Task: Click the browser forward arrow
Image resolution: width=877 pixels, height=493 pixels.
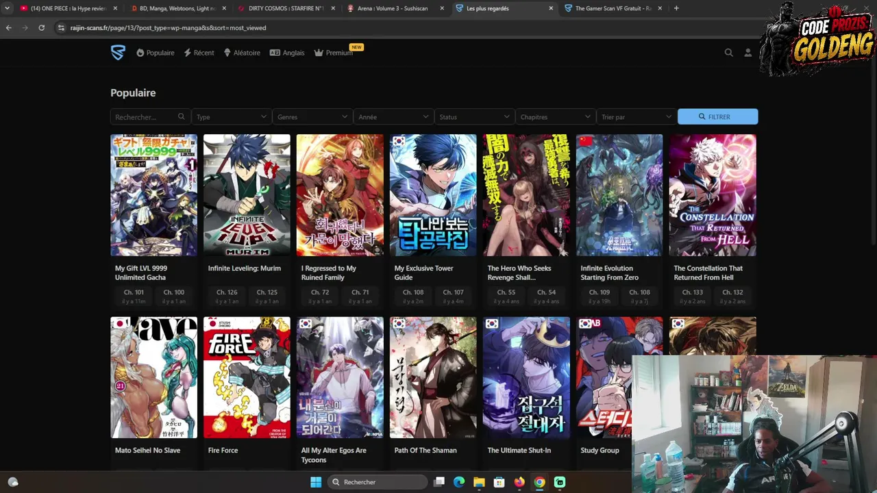Action: tap(25, 27)
